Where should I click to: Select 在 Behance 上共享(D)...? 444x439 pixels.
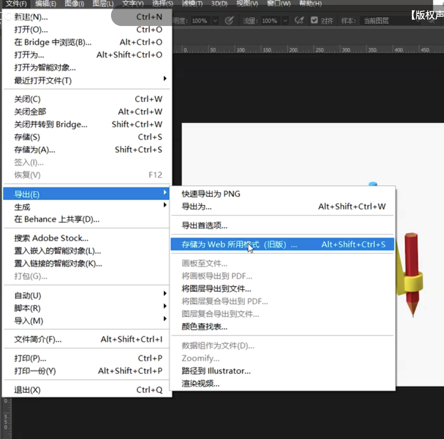pos(86,219)
